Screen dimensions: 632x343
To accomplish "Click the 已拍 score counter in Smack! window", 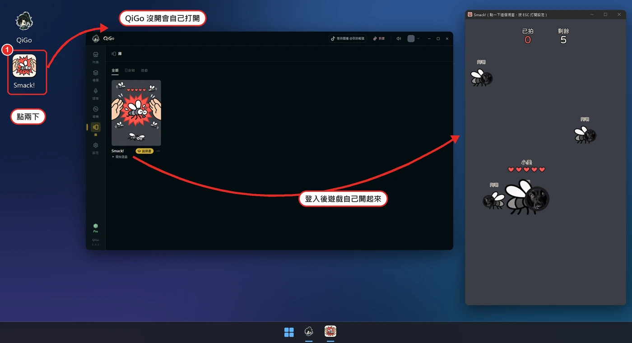I will (528, 36).
